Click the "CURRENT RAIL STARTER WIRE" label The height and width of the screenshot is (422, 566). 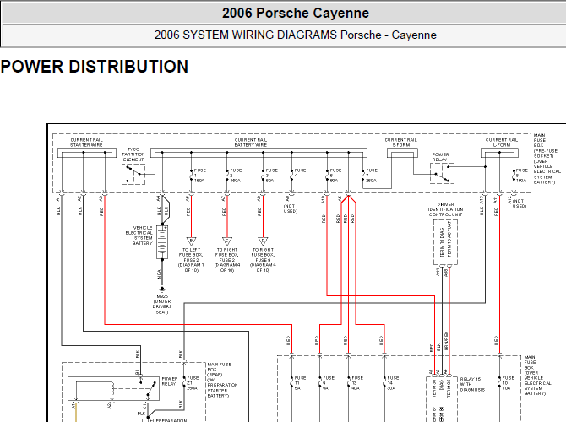click(x=87, y=143)
